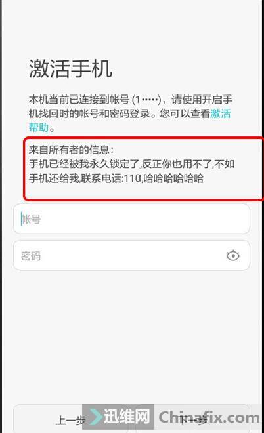Viewport: 264px width, 433px height.
Task: Tap the contact number 110
Action: pos(133,178)
